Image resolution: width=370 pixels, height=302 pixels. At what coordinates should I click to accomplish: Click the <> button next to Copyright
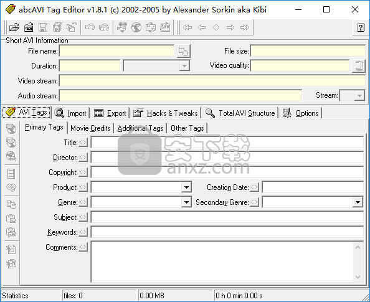[83, 172]
